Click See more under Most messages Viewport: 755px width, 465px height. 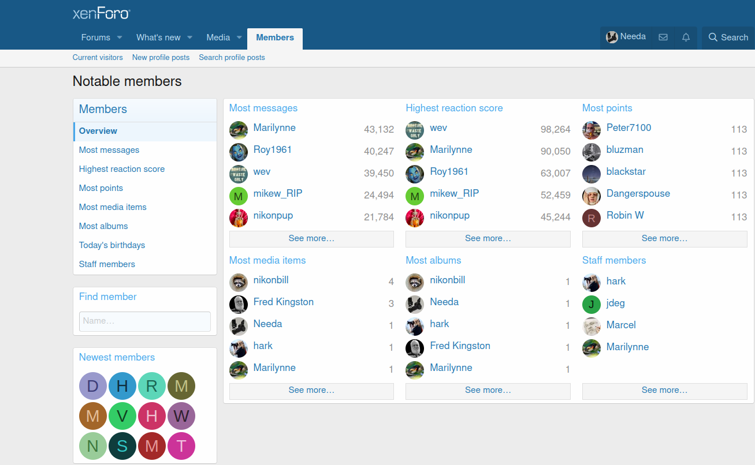pos(311,238)
